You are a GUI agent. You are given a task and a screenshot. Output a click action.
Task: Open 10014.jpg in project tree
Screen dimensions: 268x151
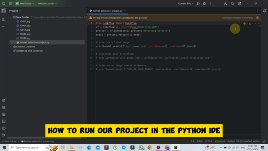coord(25,30)
